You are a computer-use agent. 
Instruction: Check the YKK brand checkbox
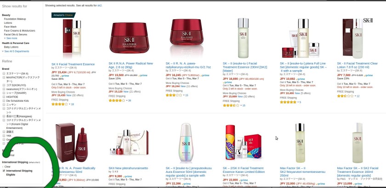click(4, 136)
